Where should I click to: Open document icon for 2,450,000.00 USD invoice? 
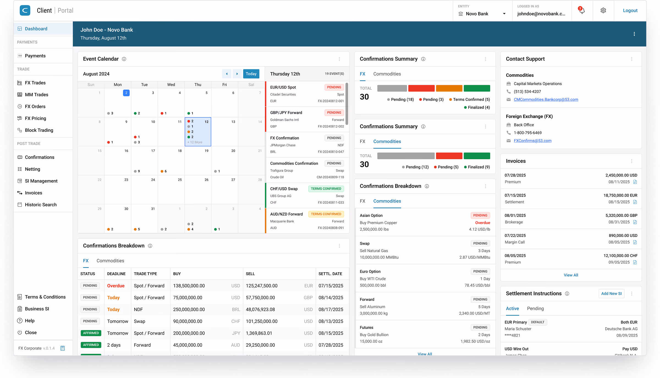point(635,182)
